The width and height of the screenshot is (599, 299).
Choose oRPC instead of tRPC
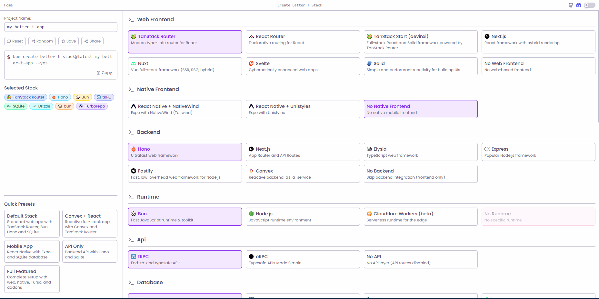[302, 259]
